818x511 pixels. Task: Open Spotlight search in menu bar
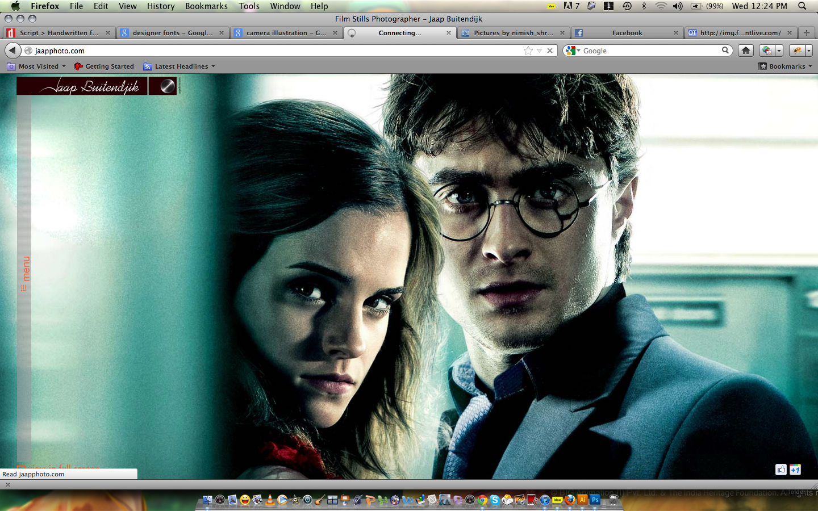click(802, 6)
